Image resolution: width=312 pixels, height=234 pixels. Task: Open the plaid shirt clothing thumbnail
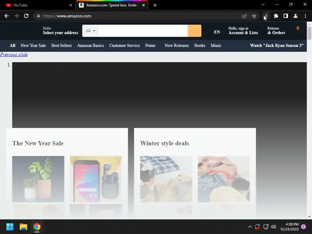coord(166,179)
